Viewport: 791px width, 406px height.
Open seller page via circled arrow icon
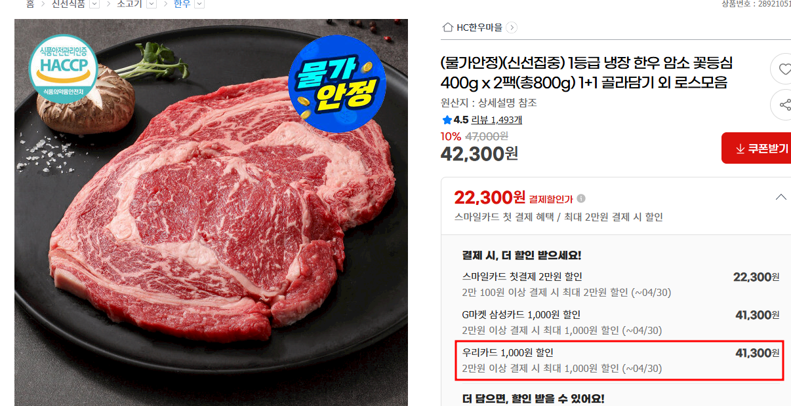(x=512, y=28)
